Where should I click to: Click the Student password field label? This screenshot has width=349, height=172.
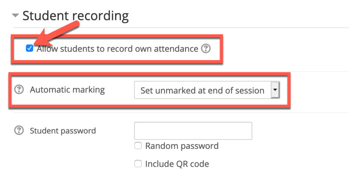pos(63,131)
